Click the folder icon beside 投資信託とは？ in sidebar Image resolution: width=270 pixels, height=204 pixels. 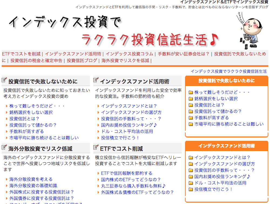[x=191, y=105]
